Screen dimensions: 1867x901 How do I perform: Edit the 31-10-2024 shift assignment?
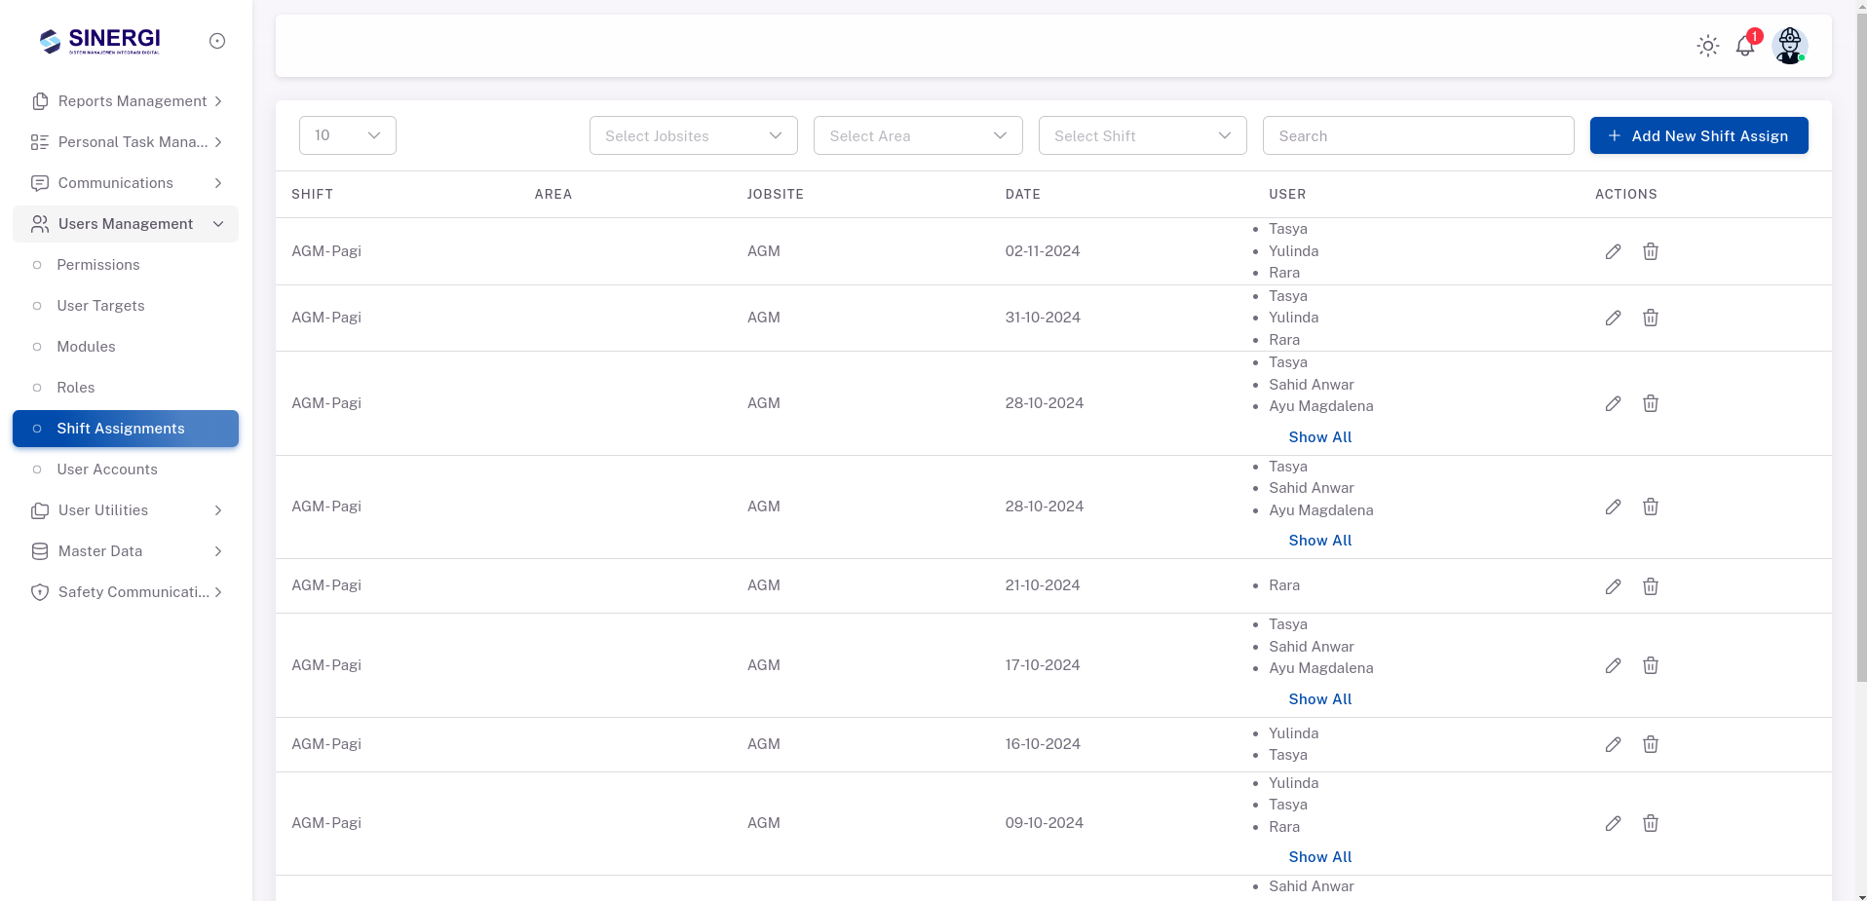pos(1613,318)
